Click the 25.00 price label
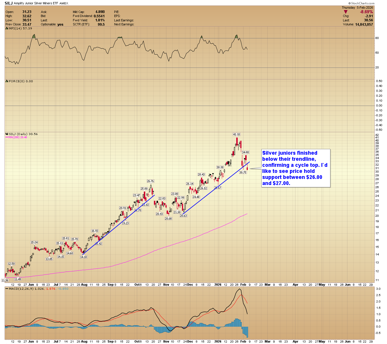The width and height of the screenshot is (387, 344). point(144,188)
